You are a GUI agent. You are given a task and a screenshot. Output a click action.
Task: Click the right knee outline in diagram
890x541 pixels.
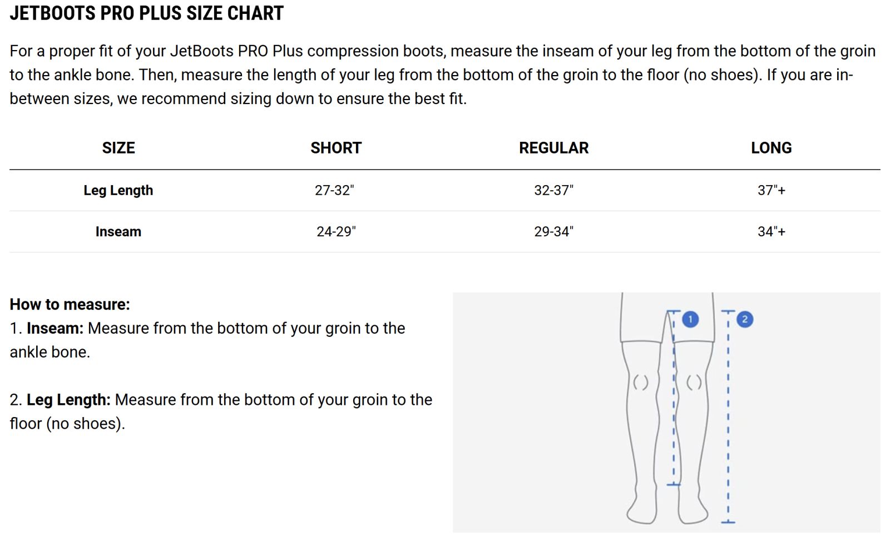[x=694, y=382]
